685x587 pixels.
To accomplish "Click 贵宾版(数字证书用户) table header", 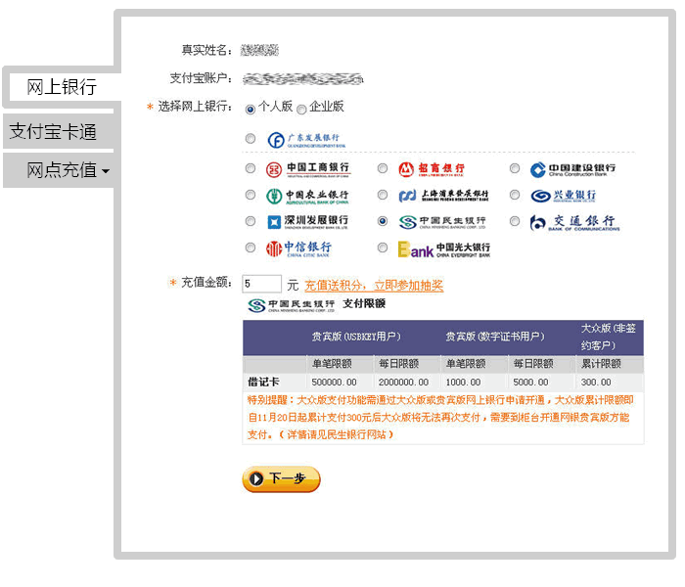I will (495, 337).
